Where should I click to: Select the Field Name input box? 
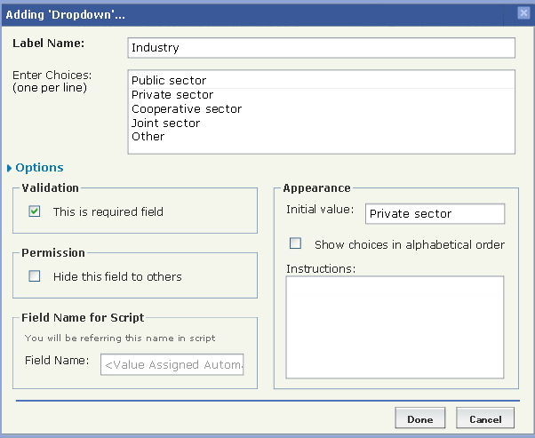pyautogui.click(x=172, y=364)
